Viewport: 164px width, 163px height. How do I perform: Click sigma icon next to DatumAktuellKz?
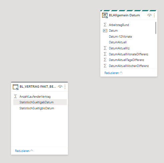coord(105,48)
